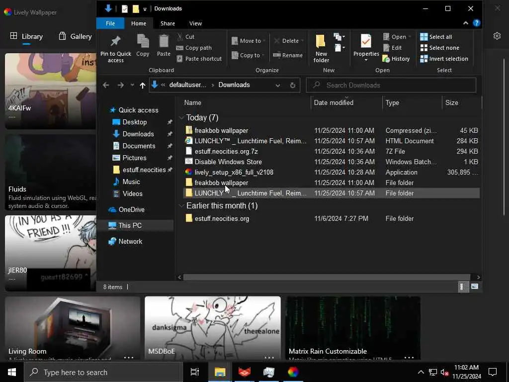
Task: Select Copy path in Clipboard group
Action: point(194,48)
